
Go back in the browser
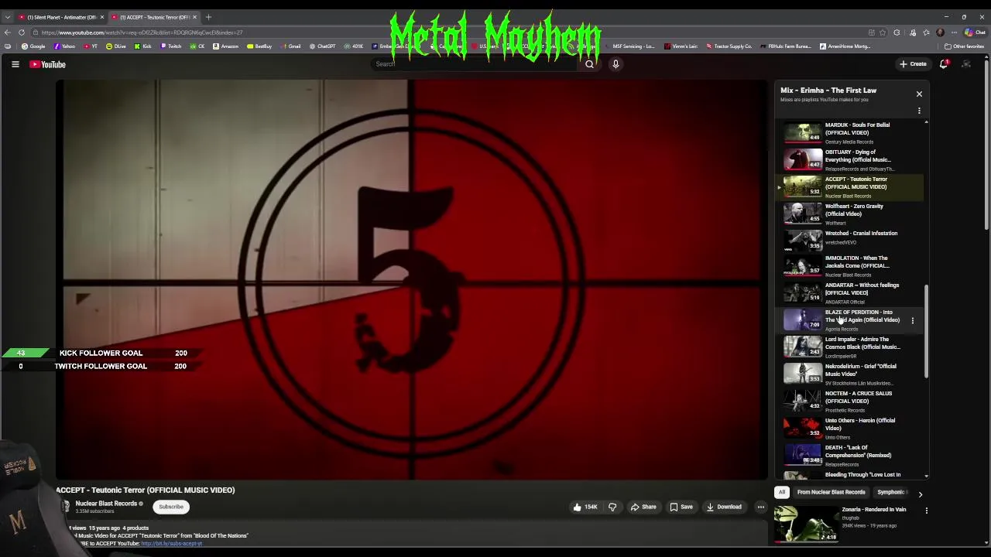8,32
